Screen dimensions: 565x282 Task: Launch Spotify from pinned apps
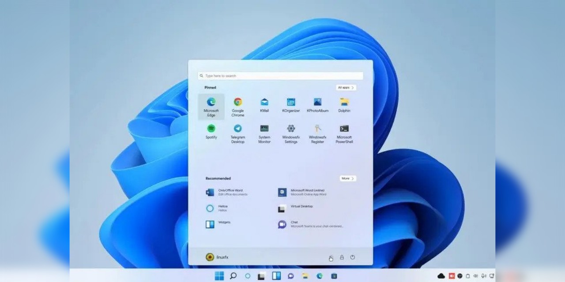click(x=211, y=131)
